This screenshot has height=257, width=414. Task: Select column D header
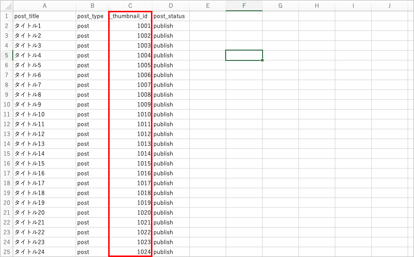point(171,6)
